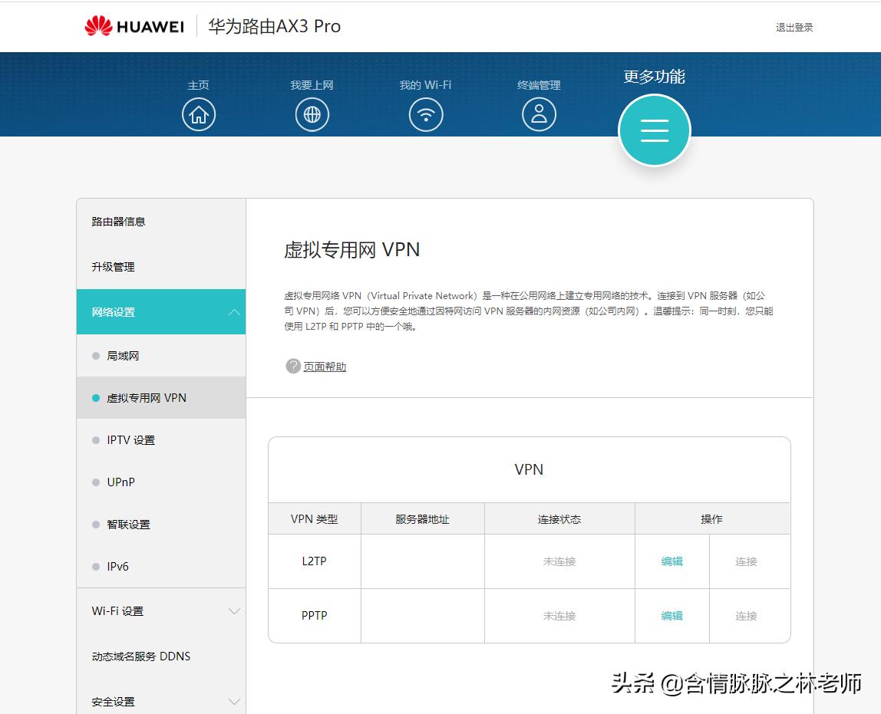This screenshot has width=881, height=714.
Task: Collapse the 网络设置 section chevron
Action: tap(234, 312)
